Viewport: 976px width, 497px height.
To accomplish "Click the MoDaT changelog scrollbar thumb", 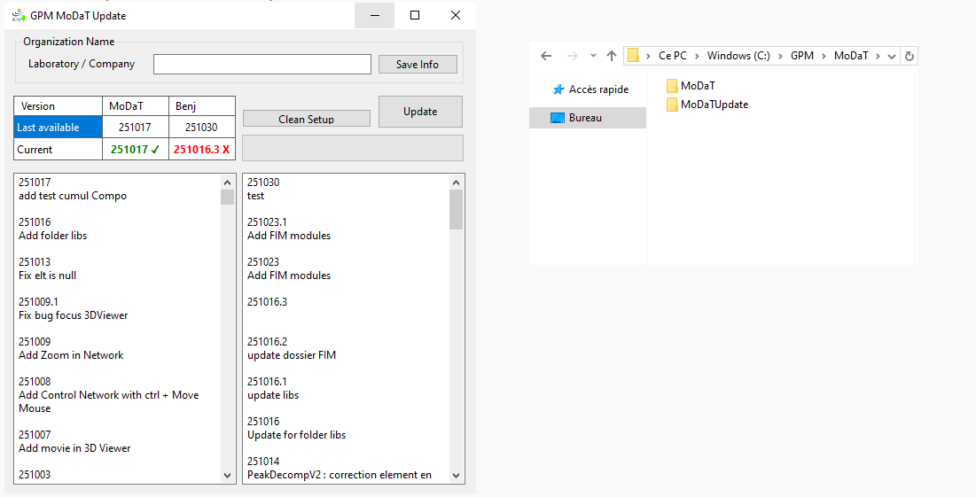I will tap(227, 198).
